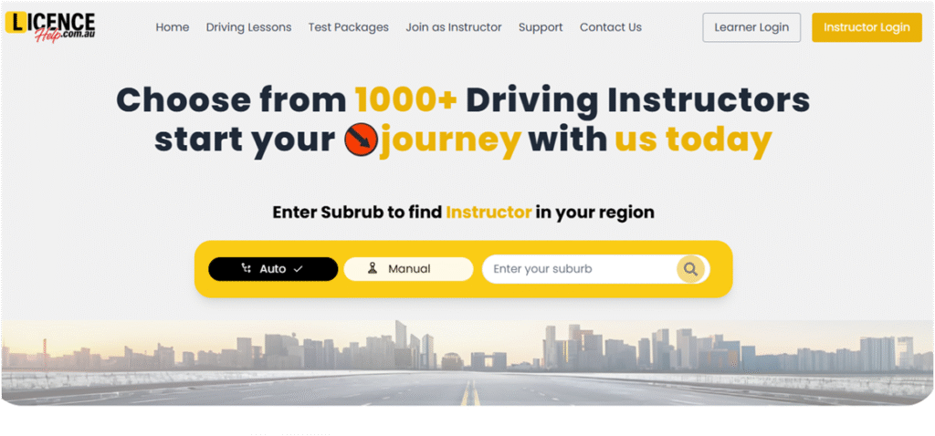Open the Home menu item
The width and height of the screenshot is (935, 436).
pos(173,27)
